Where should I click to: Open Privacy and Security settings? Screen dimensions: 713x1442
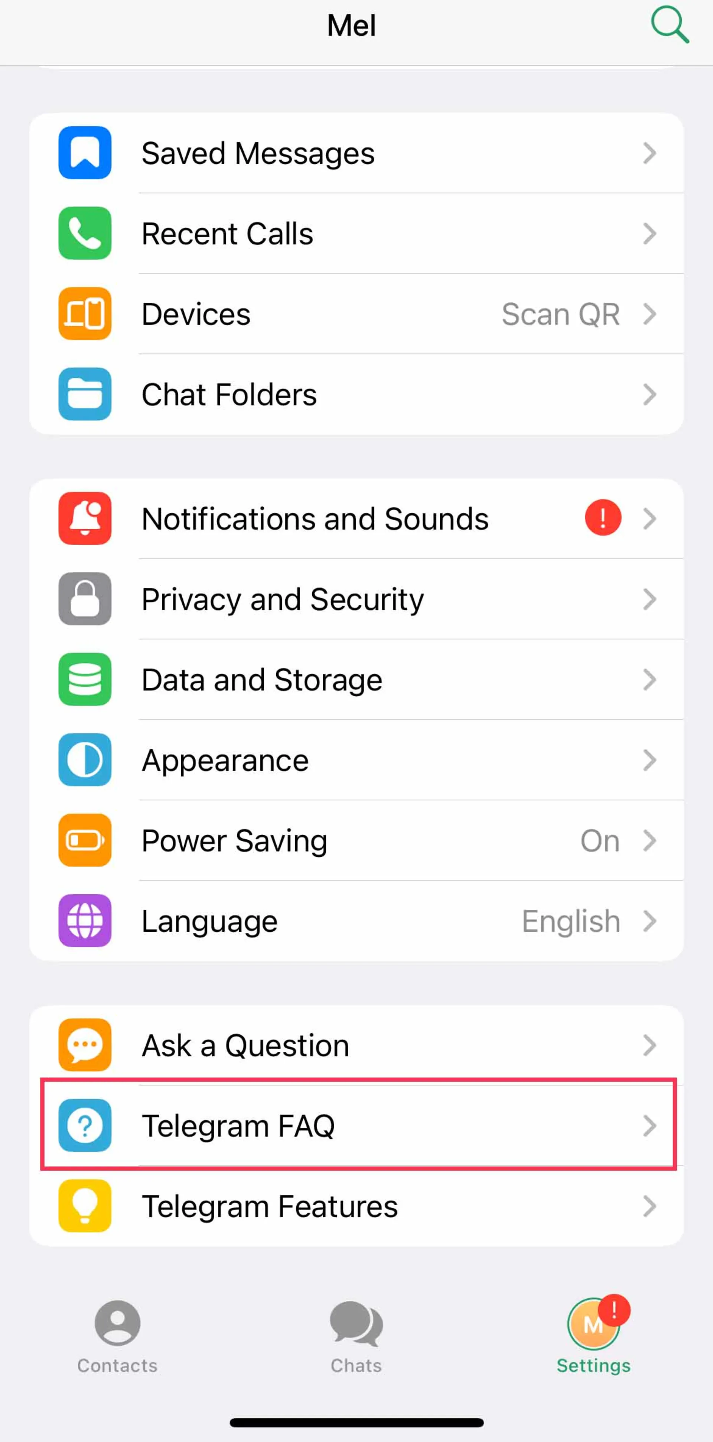tap(356, 599)
